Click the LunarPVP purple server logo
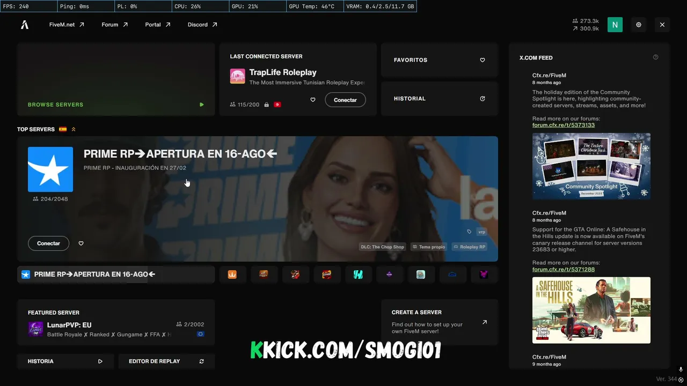The height and width of the screenshot is (386, 687). (35, 329)
